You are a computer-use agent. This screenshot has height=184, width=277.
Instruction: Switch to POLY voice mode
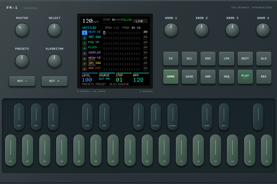[x=224, y=117]
